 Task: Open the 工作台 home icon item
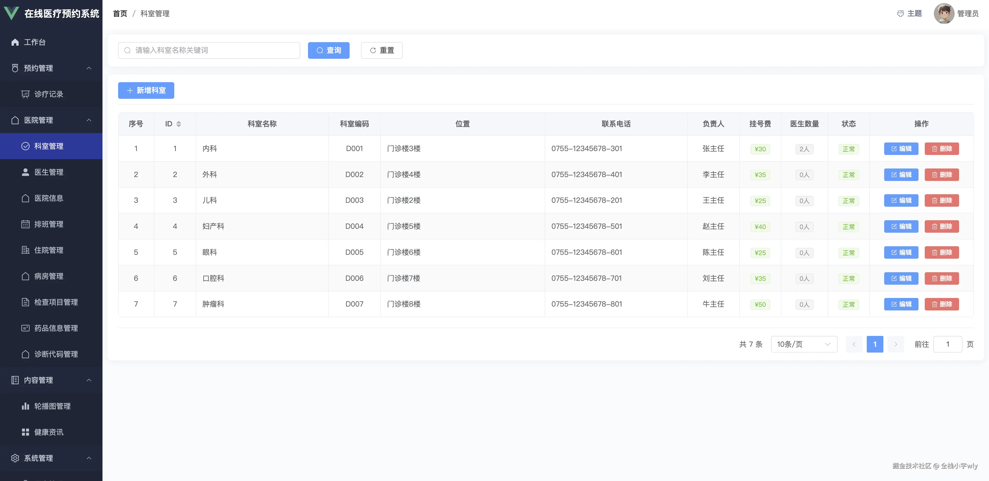(x=15, y=42)
